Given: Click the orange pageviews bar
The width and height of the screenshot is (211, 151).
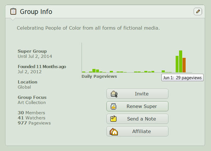Looking at the screenshot, I should [x=184, y=65].
